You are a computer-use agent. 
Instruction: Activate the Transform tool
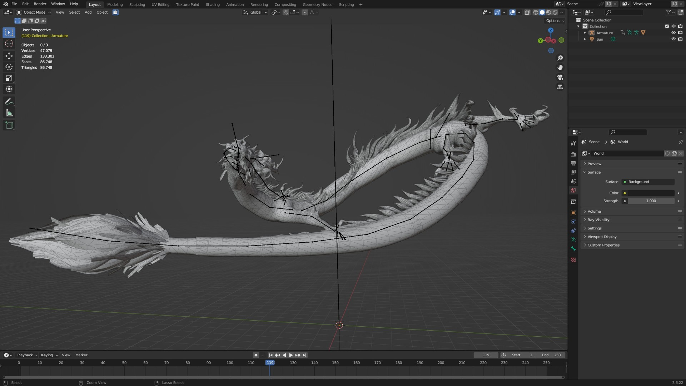(9, 89)
